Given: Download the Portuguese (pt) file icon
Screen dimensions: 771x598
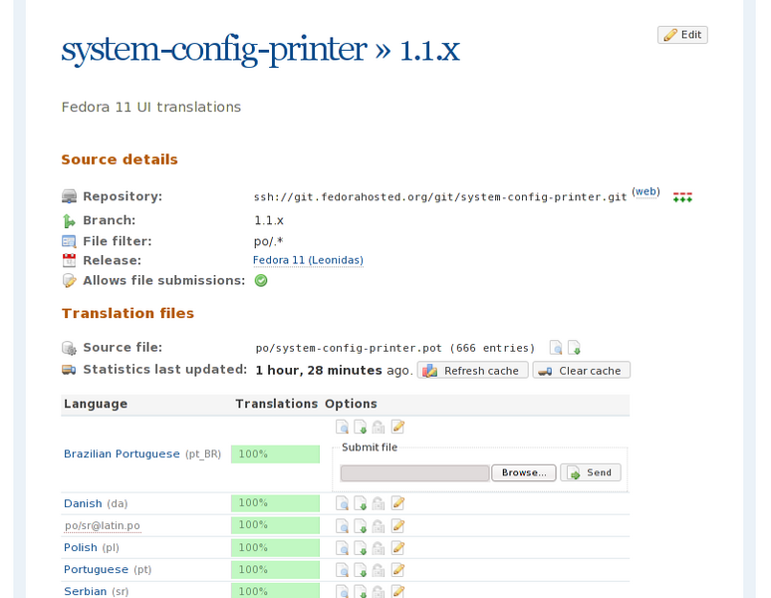Looking at the screenshot, I should pos(361,570).
